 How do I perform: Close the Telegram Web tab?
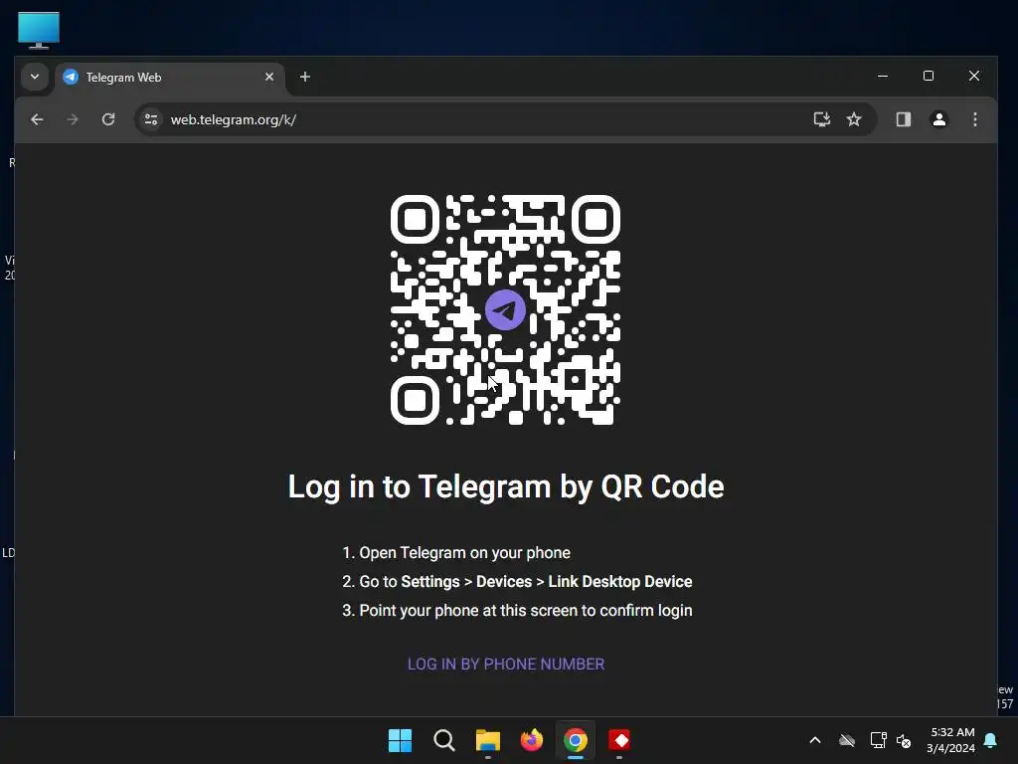269,77
